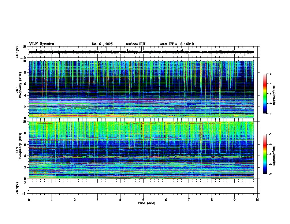Image resolution: width=290 pixels, height=224 pixels.
Task: Click inside the ch.2 spectrogram panel
Action: tap(141, 150)
